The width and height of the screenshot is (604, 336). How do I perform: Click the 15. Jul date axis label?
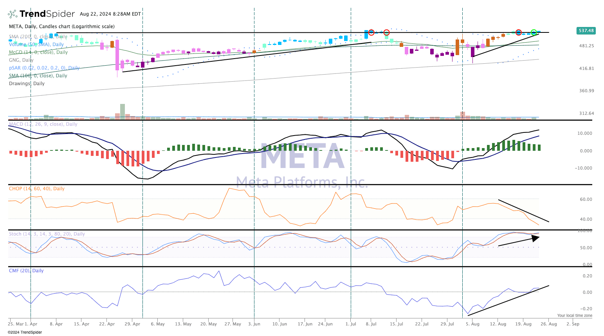point(397,324)
